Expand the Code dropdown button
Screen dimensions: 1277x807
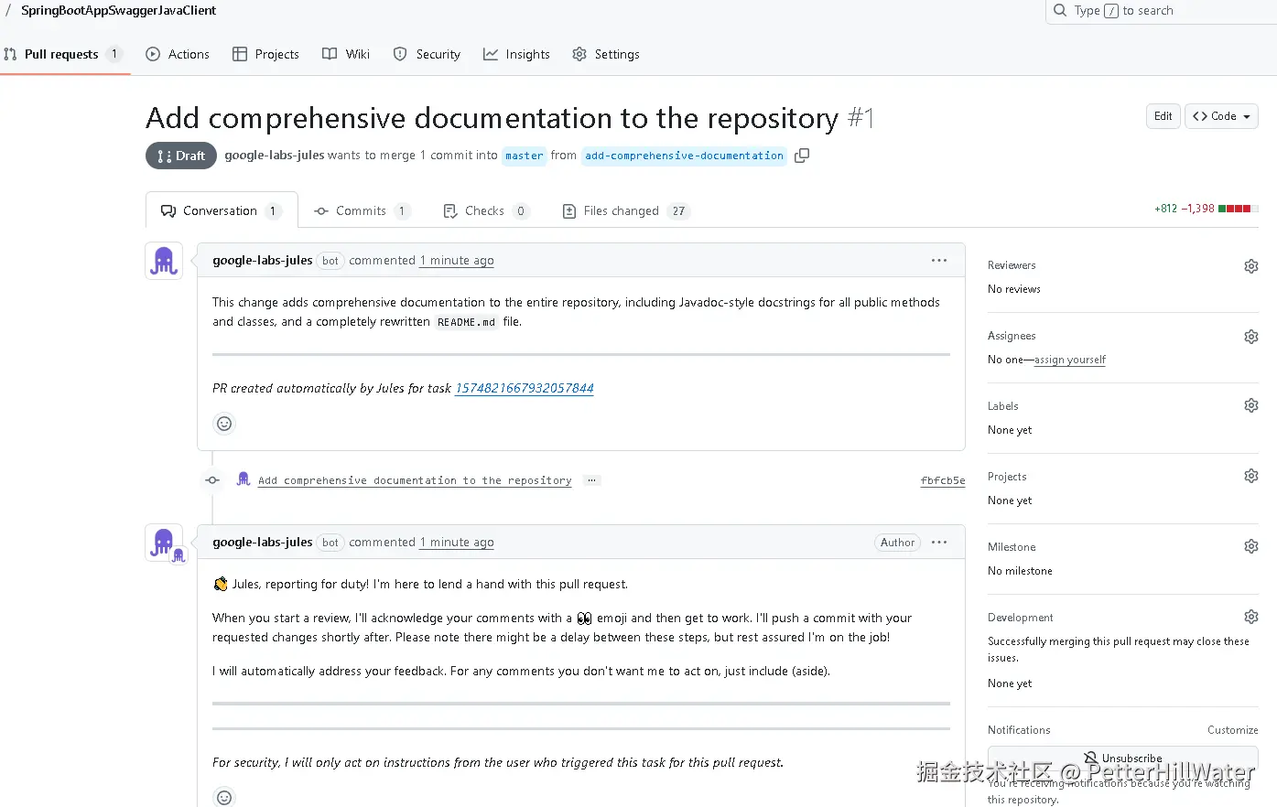(x=1221, y=116)
